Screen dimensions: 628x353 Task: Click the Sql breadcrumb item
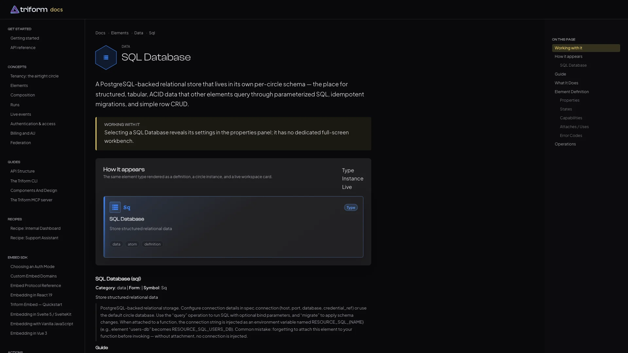[x=152, y=33]
